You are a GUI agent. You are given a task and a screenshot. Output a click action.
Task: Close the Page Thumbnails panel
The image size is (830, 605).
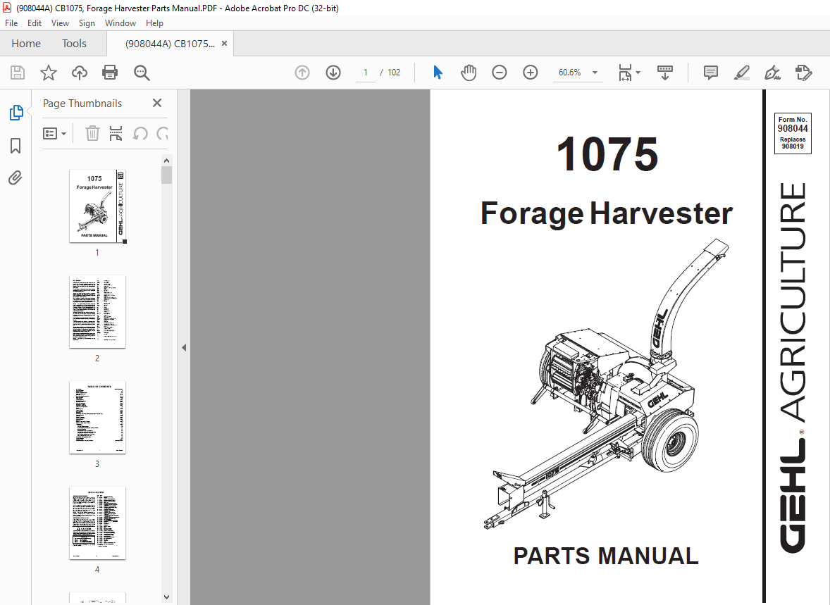[x=157, y=104]
